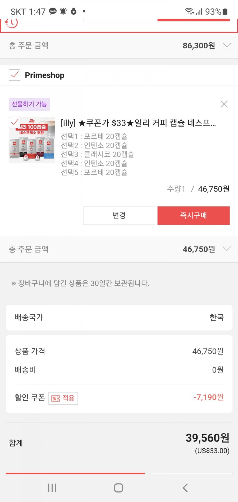The height and width of the screenshot is (502, 238).
Task: Apply discount coupon with 적용 button
Action: (x=63, y=398)
